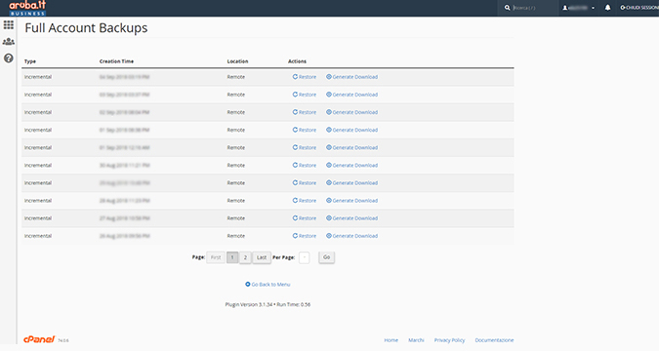The width and height of the screenshot is (659, 351).
Task: Restore the 27 Aug backup
Action: point(305,217)
